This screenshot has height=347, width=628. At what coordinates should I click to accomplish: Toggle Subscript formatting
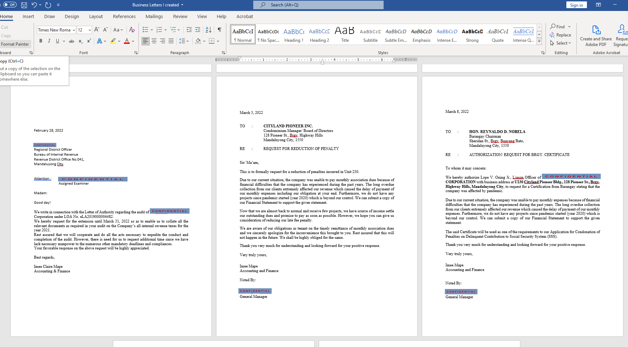point(81,41)
